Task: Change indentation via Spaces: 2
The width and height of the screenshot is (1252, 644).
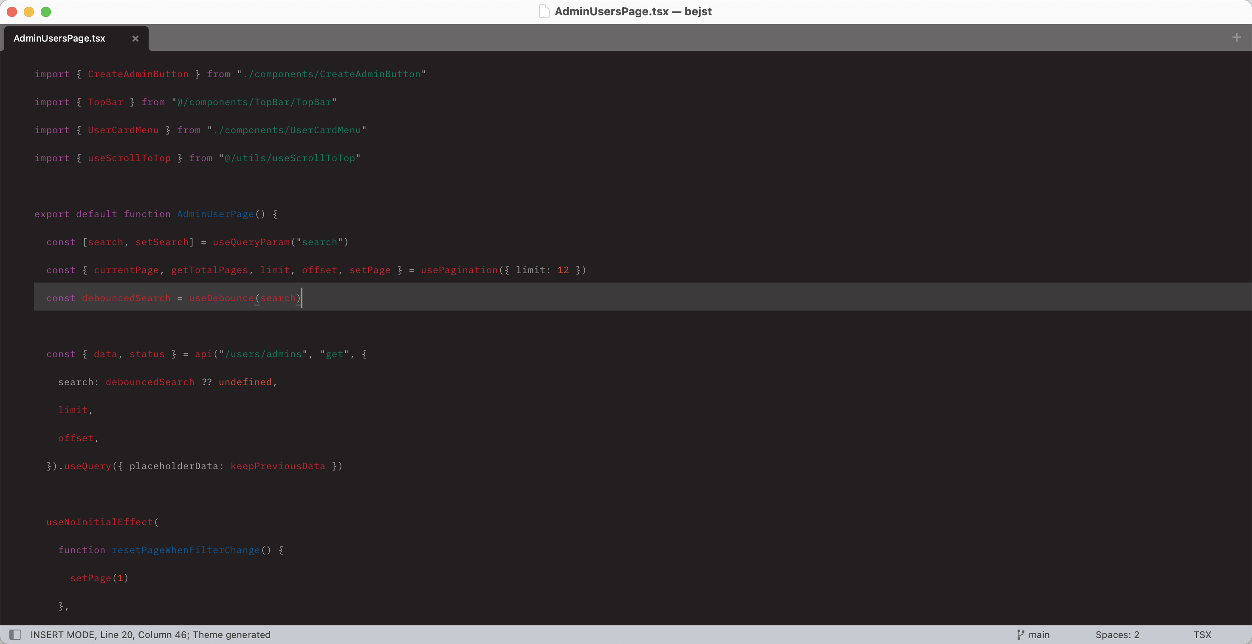Action: (1117, 634)
